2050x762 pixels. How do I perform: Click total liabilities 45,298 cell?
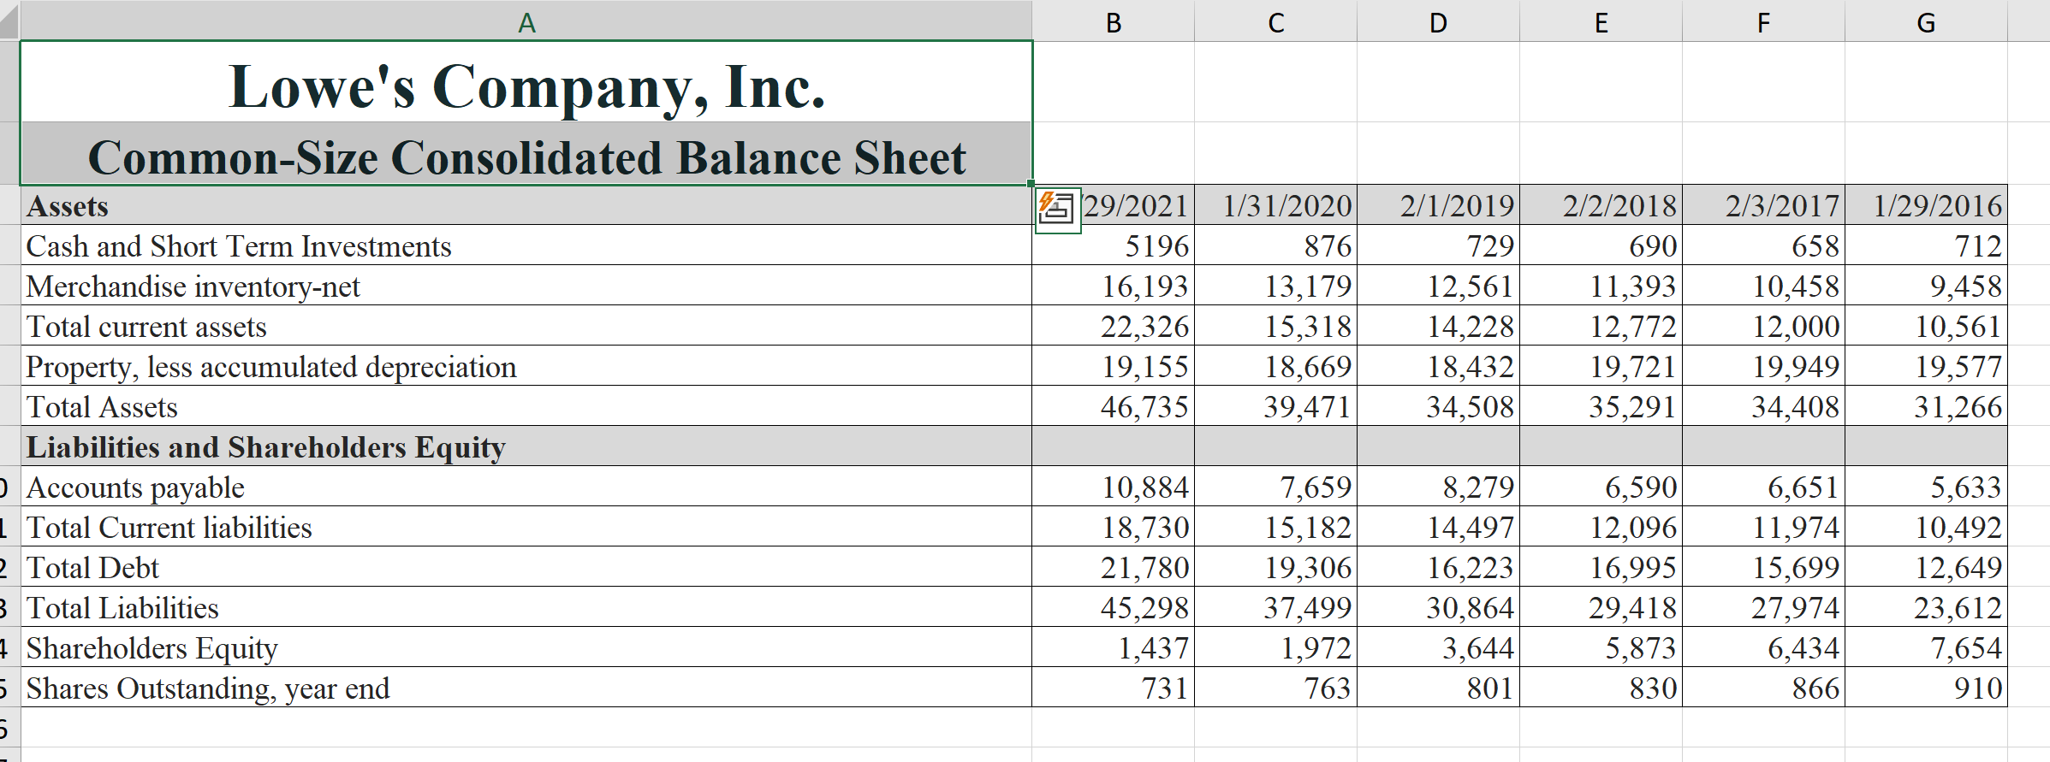(x=1114, y=607)
